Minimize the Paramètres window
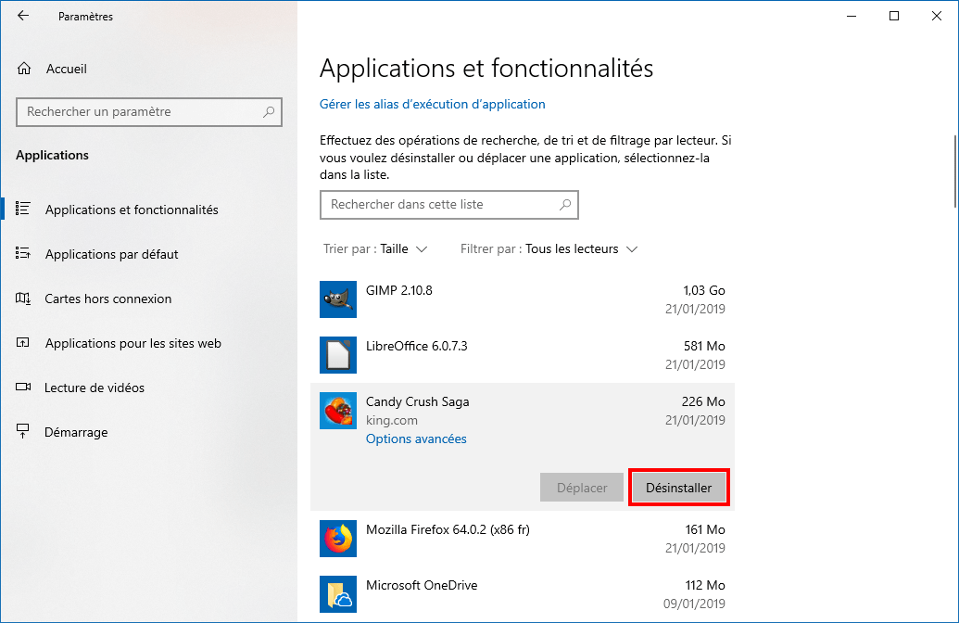 point(852,16)
